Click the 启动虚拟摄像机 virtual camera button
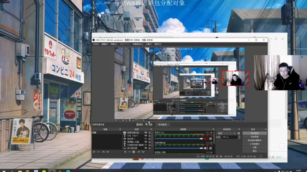 (254, 140)
